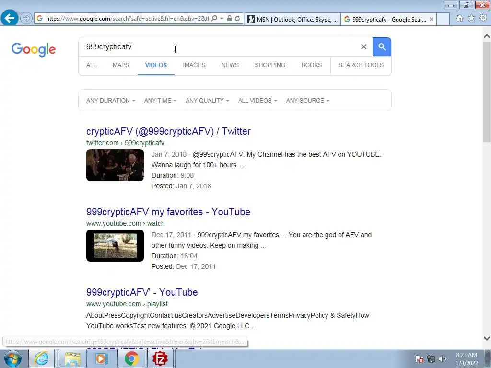
Task: Expand the ANY QUALITY filter
Action: point(207,101)
